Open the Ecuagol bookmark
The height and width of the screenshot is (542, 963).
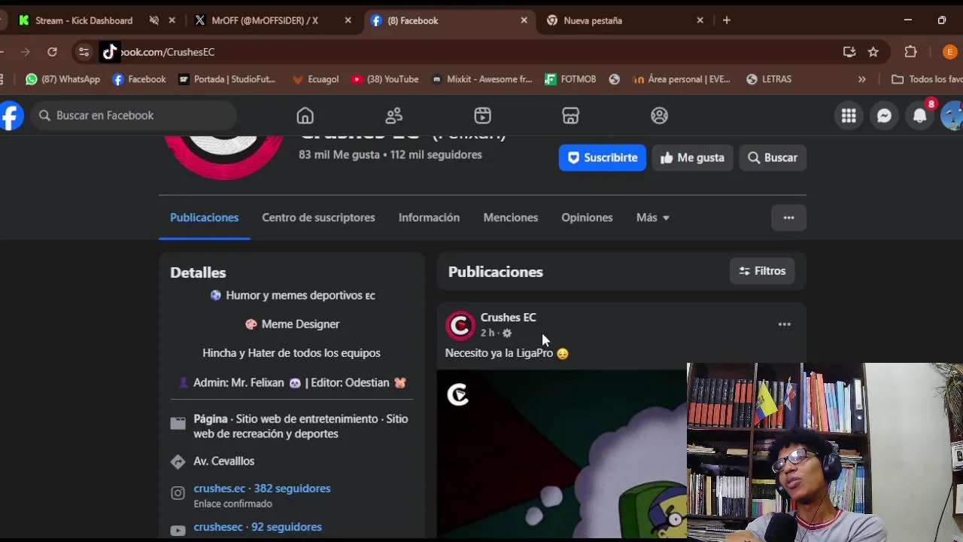point(315,79)
